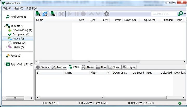Collapse the Torrents tree node

[x=5, y=26]
